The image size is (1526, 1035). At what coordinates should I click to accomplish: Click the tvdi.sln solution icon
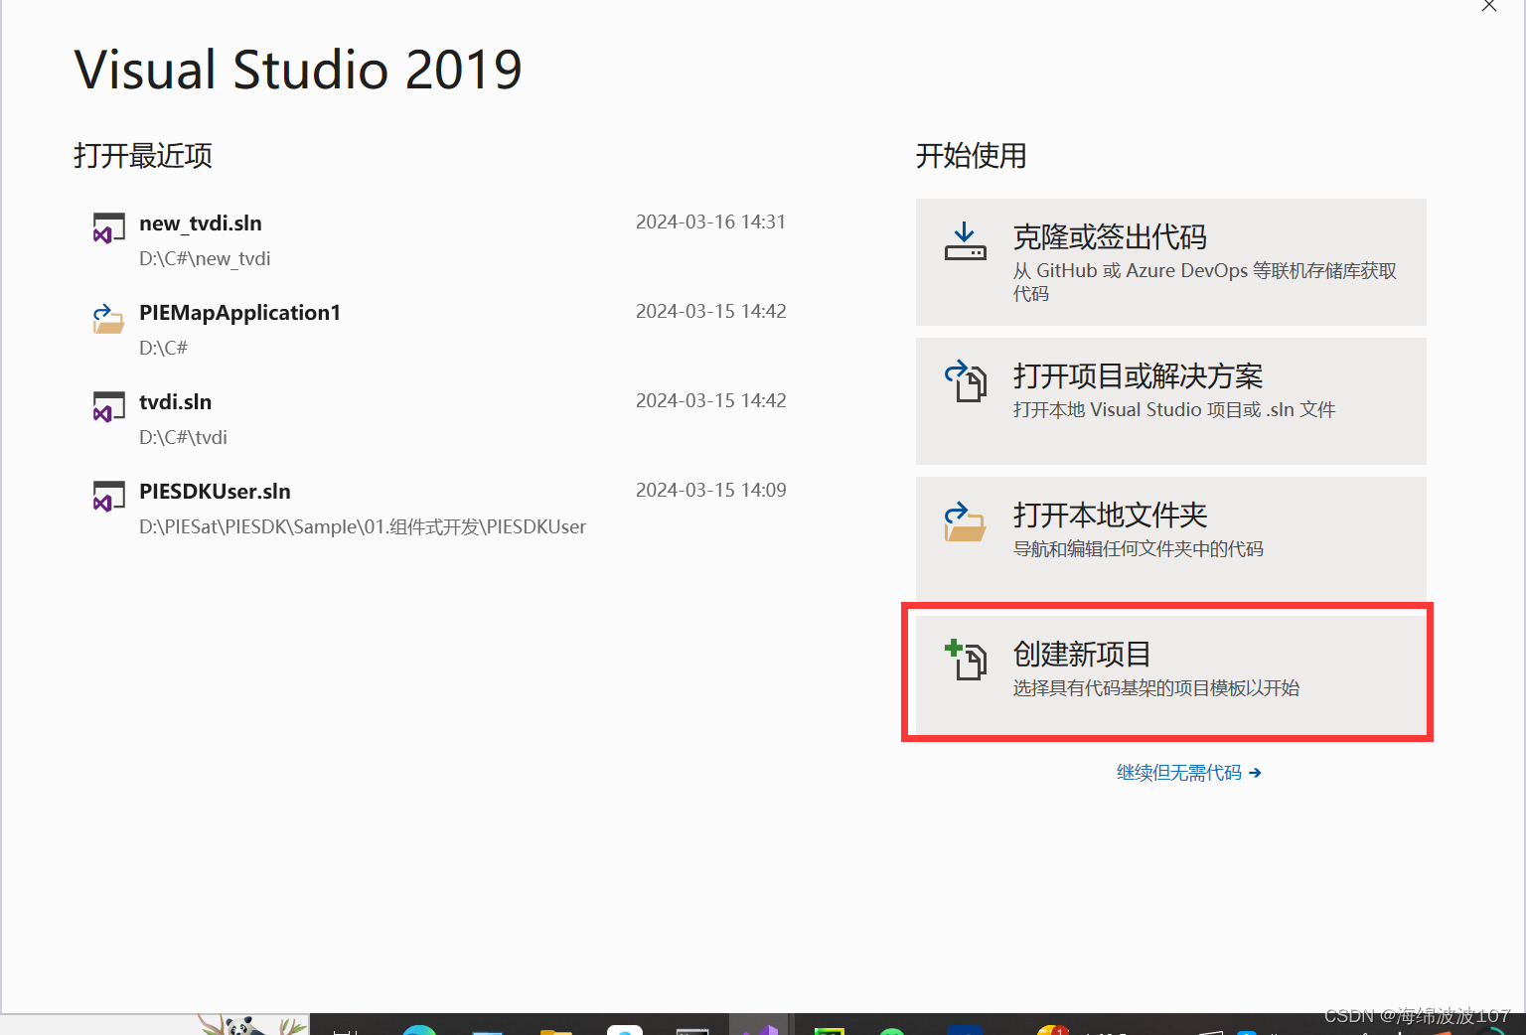[108, 407]
